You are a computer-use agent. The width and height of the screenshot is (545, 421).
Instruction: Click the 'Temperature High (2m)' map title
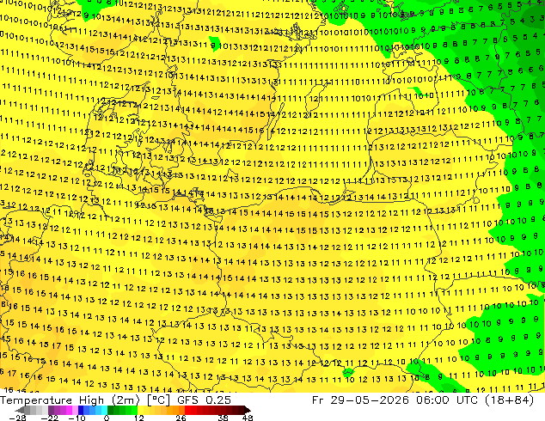70,400
